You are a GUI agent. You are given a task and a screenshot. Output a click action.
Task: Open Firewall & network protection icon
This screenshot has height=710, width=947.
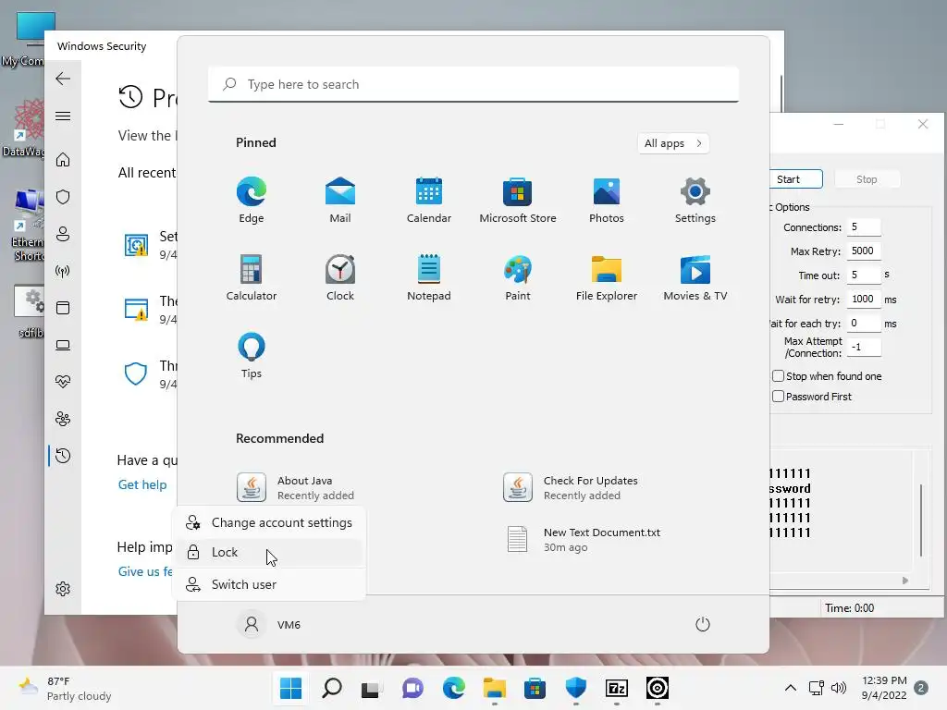click(x=63, y=271)
